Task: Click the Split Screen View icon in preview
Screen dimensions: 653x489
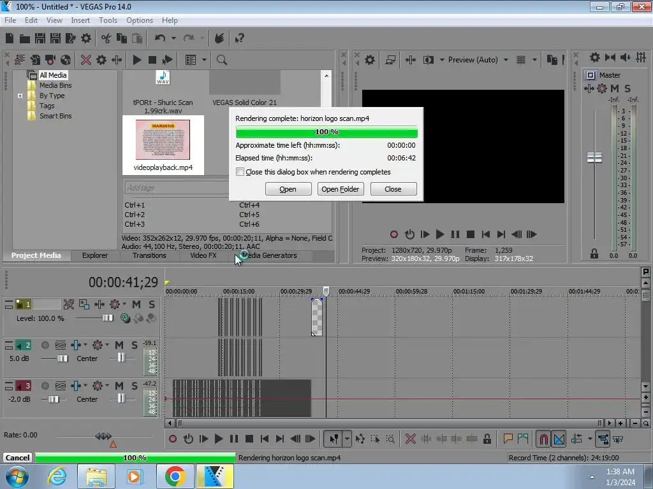Action: pyautogui.click(x=429, y=60)
